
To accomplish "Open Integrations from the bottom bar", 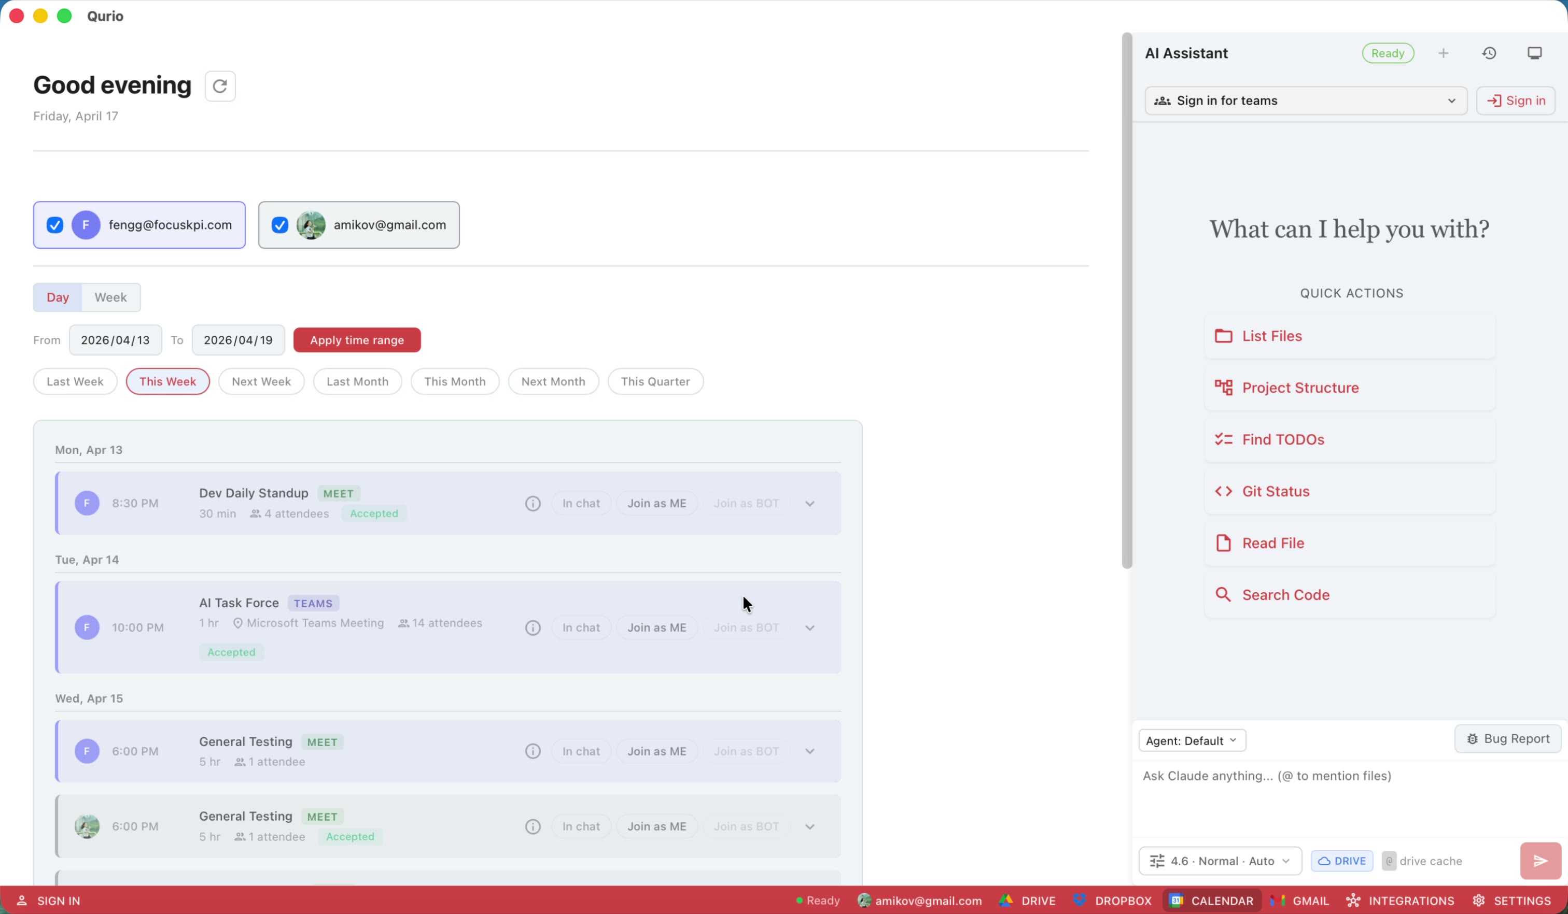I will (1400, 901).
